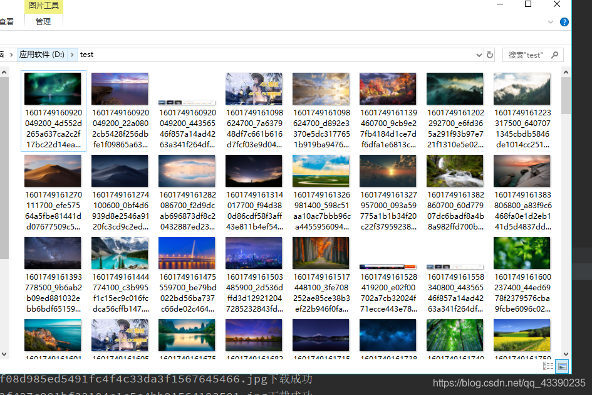Click filename starting 1601749161528 419200_e02f00

tap(388, 293)
